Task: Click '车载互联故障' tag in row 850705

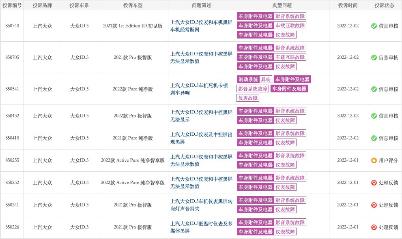Action: point(290,57)
